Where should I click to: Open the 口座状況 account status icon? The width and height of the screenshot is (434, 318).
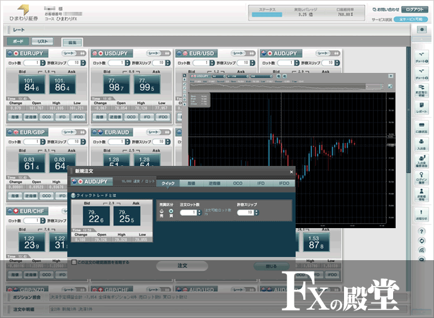coord(421,128)
